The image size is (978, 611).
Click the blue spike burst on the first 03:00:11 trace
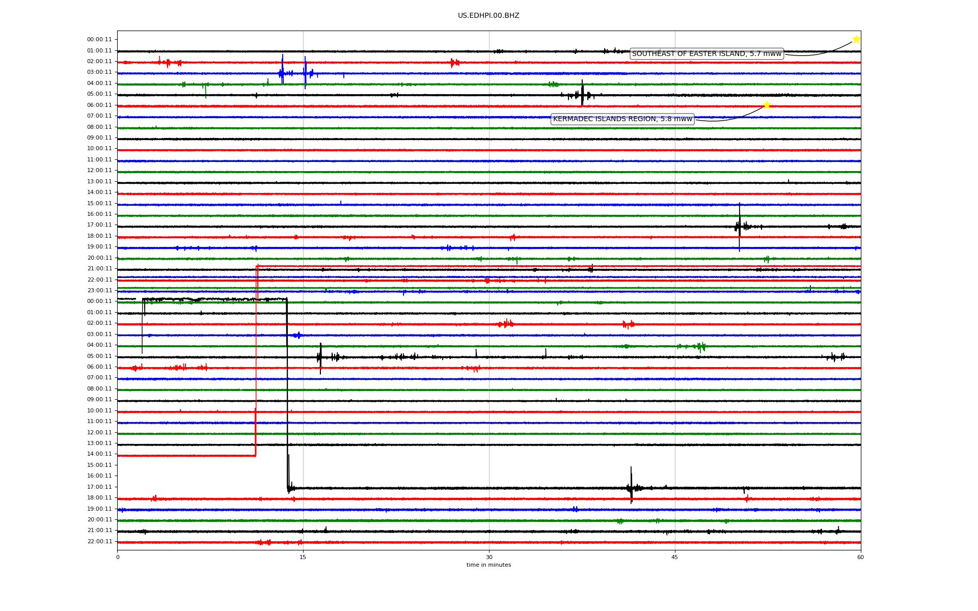(283, 73)
